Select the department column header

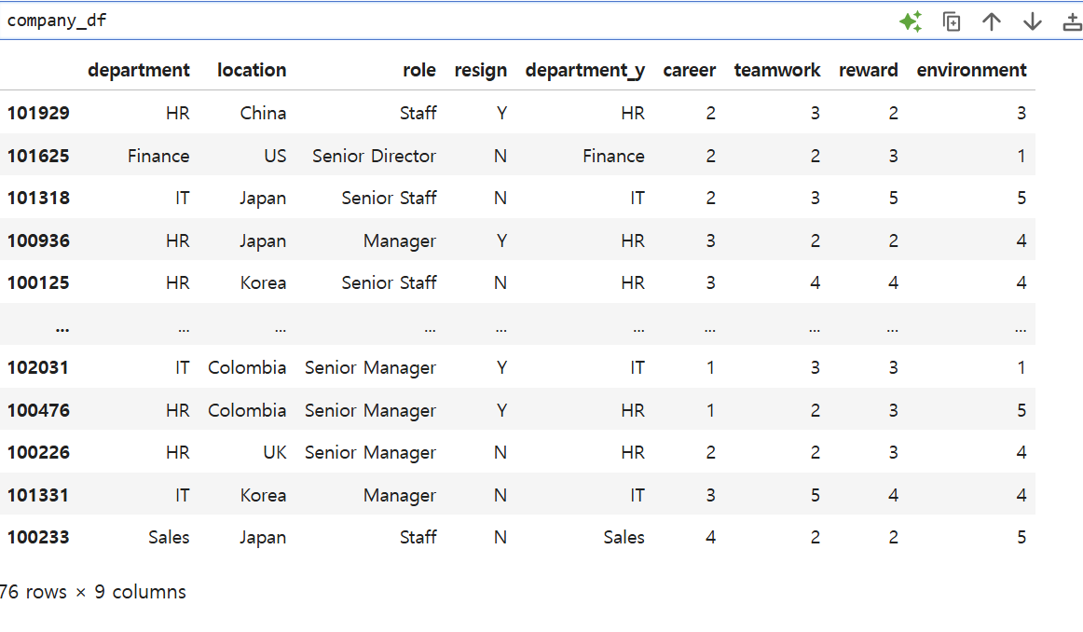coord(138,71)
